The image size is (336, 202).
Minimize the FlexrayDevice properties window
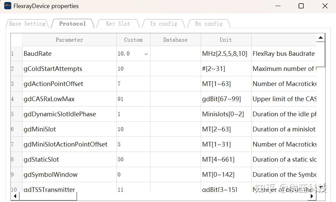coord(278,6)
